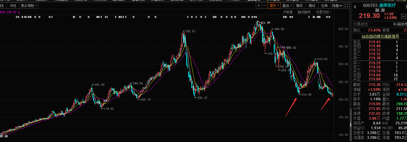Select 卖二 price 219.32

click(374, 54)
